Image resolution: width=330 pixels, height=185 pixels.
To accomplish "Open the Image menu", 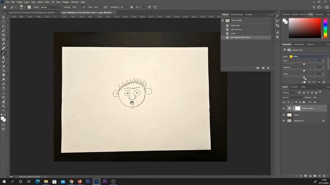I will pyautogui.click(x=20, y=2).
